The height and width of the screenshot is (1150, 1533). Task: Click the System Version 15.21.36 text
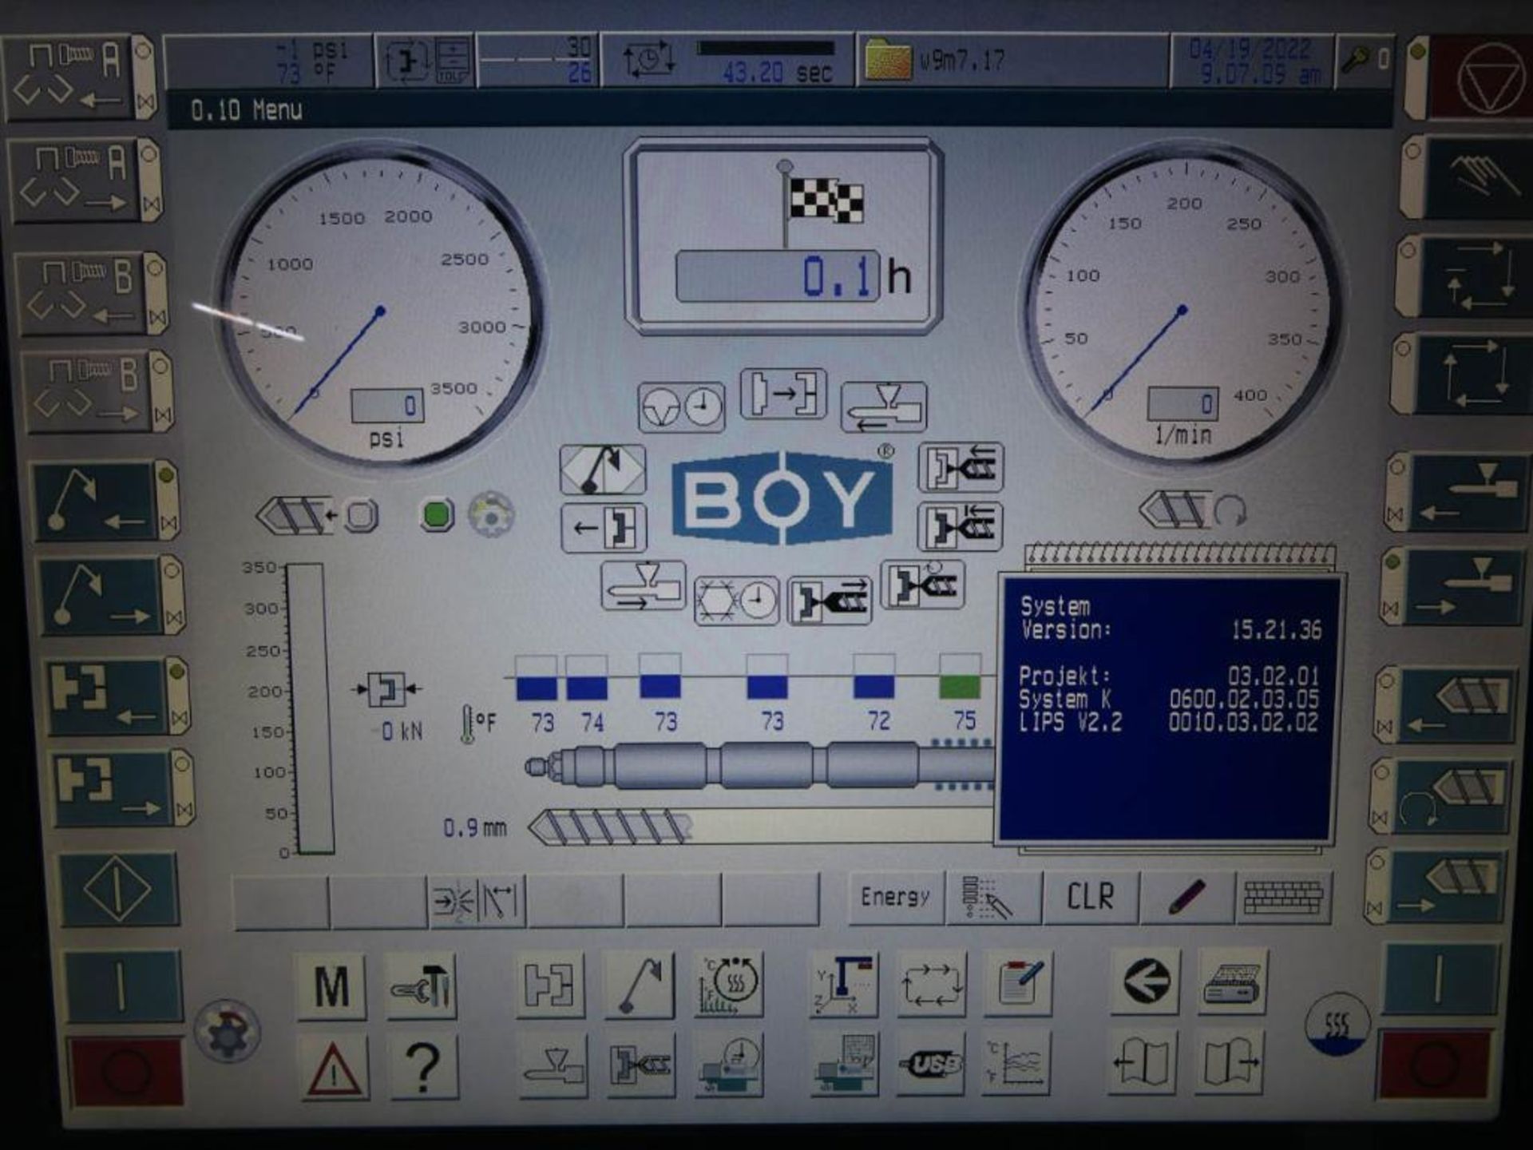[1171, 618]
